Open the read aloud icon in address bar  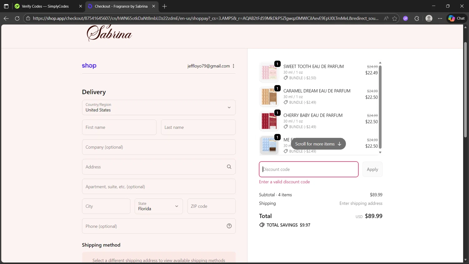[x=386, y=18]
